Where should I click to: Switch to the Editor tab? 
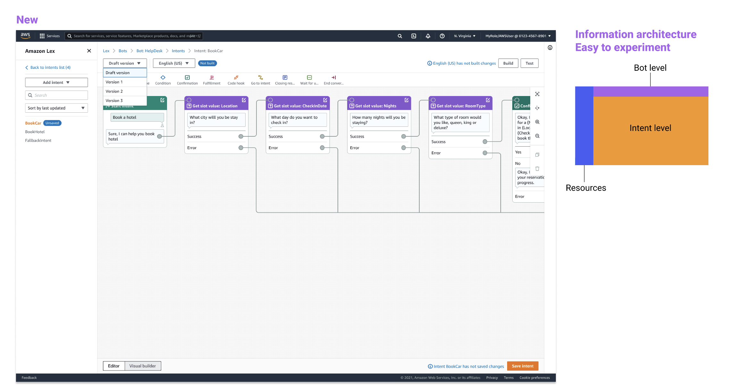click(x=114, y=366)
